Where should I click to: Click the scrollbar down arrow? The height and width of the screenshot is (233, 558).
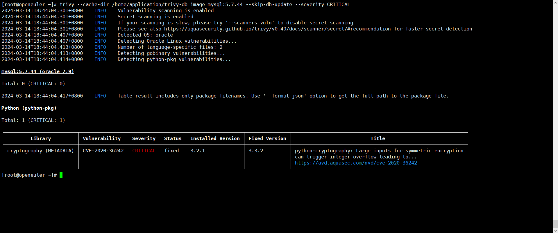[x=555, y=231]
